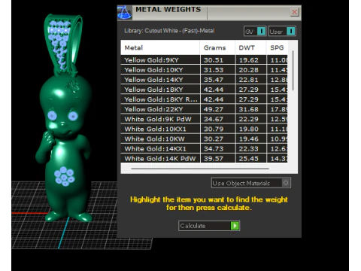Click the green bunny figure model
Screen dimensions: 361x271
click(64, 141)
